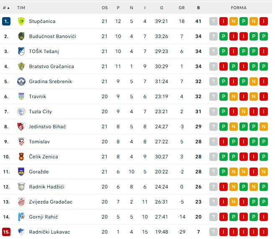Click the Čelik Zenica team badge
The height and width of the screenshot is (239, 275).
[x=21, y=157]
